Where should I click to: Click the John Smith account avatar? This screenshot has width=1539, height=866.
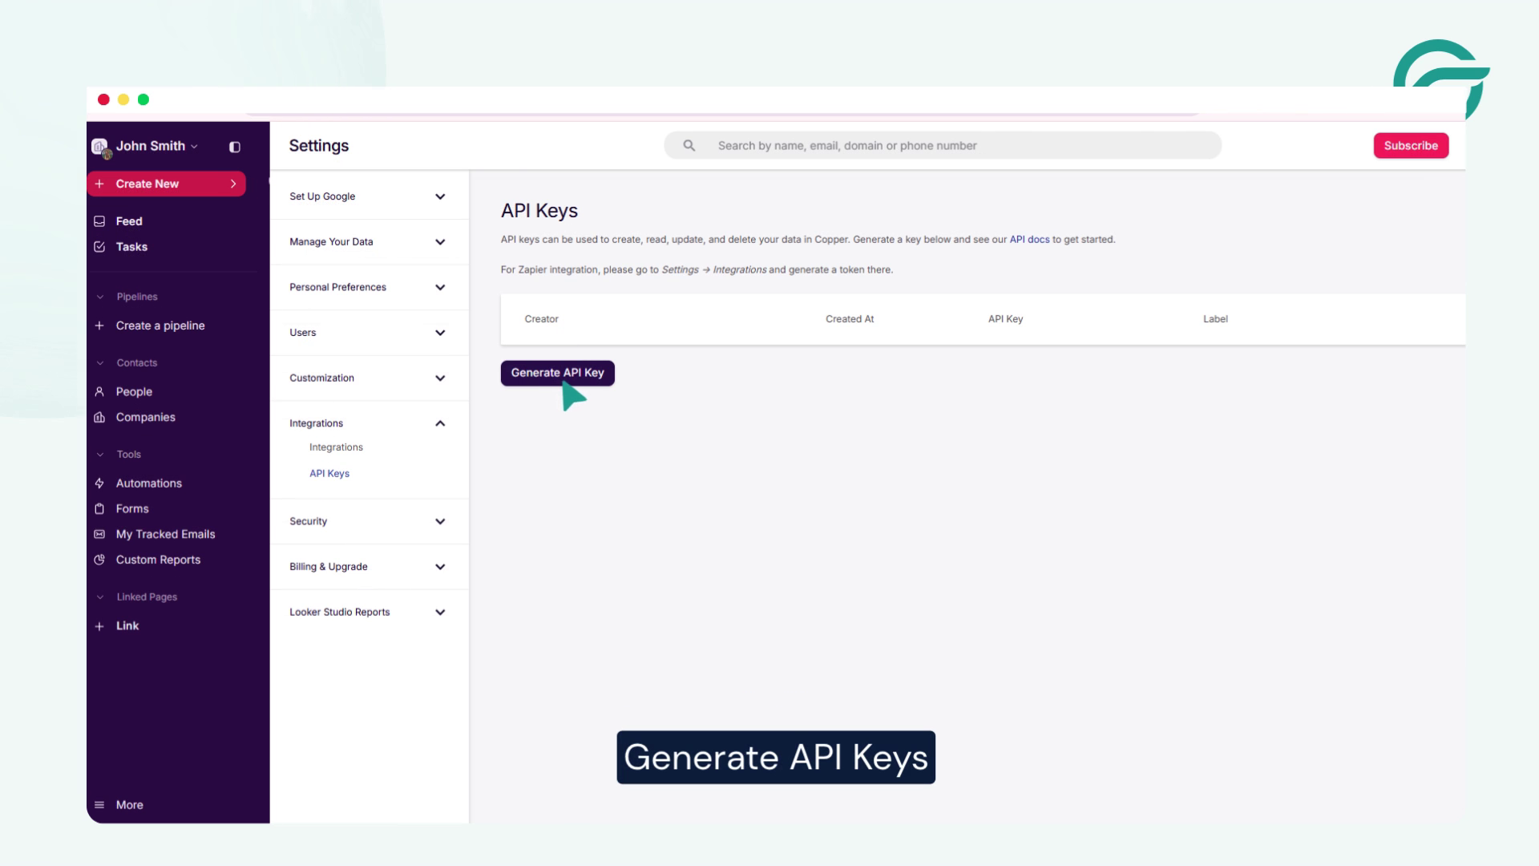[100, 147]
